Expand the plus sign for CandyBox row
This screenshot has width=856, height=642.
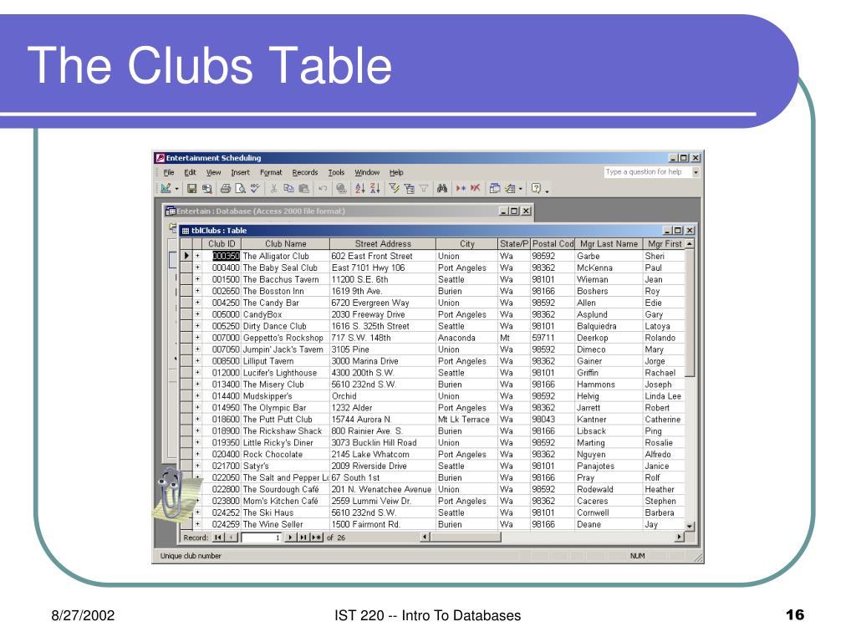click(197, 314)
